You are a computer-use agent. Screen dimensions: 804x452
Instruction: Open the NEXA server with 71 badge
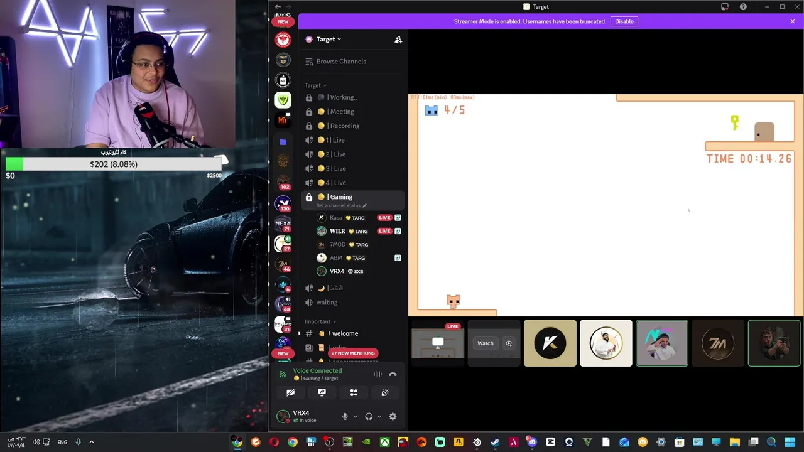(x=283, y=224)
